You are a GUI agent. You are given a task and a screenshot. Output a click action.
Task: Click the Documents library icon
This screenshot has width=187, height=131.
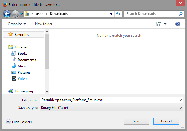pyautogui.click(x=14, y=60)
